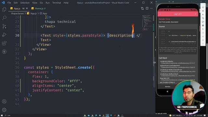Open the Run menu

47,3
